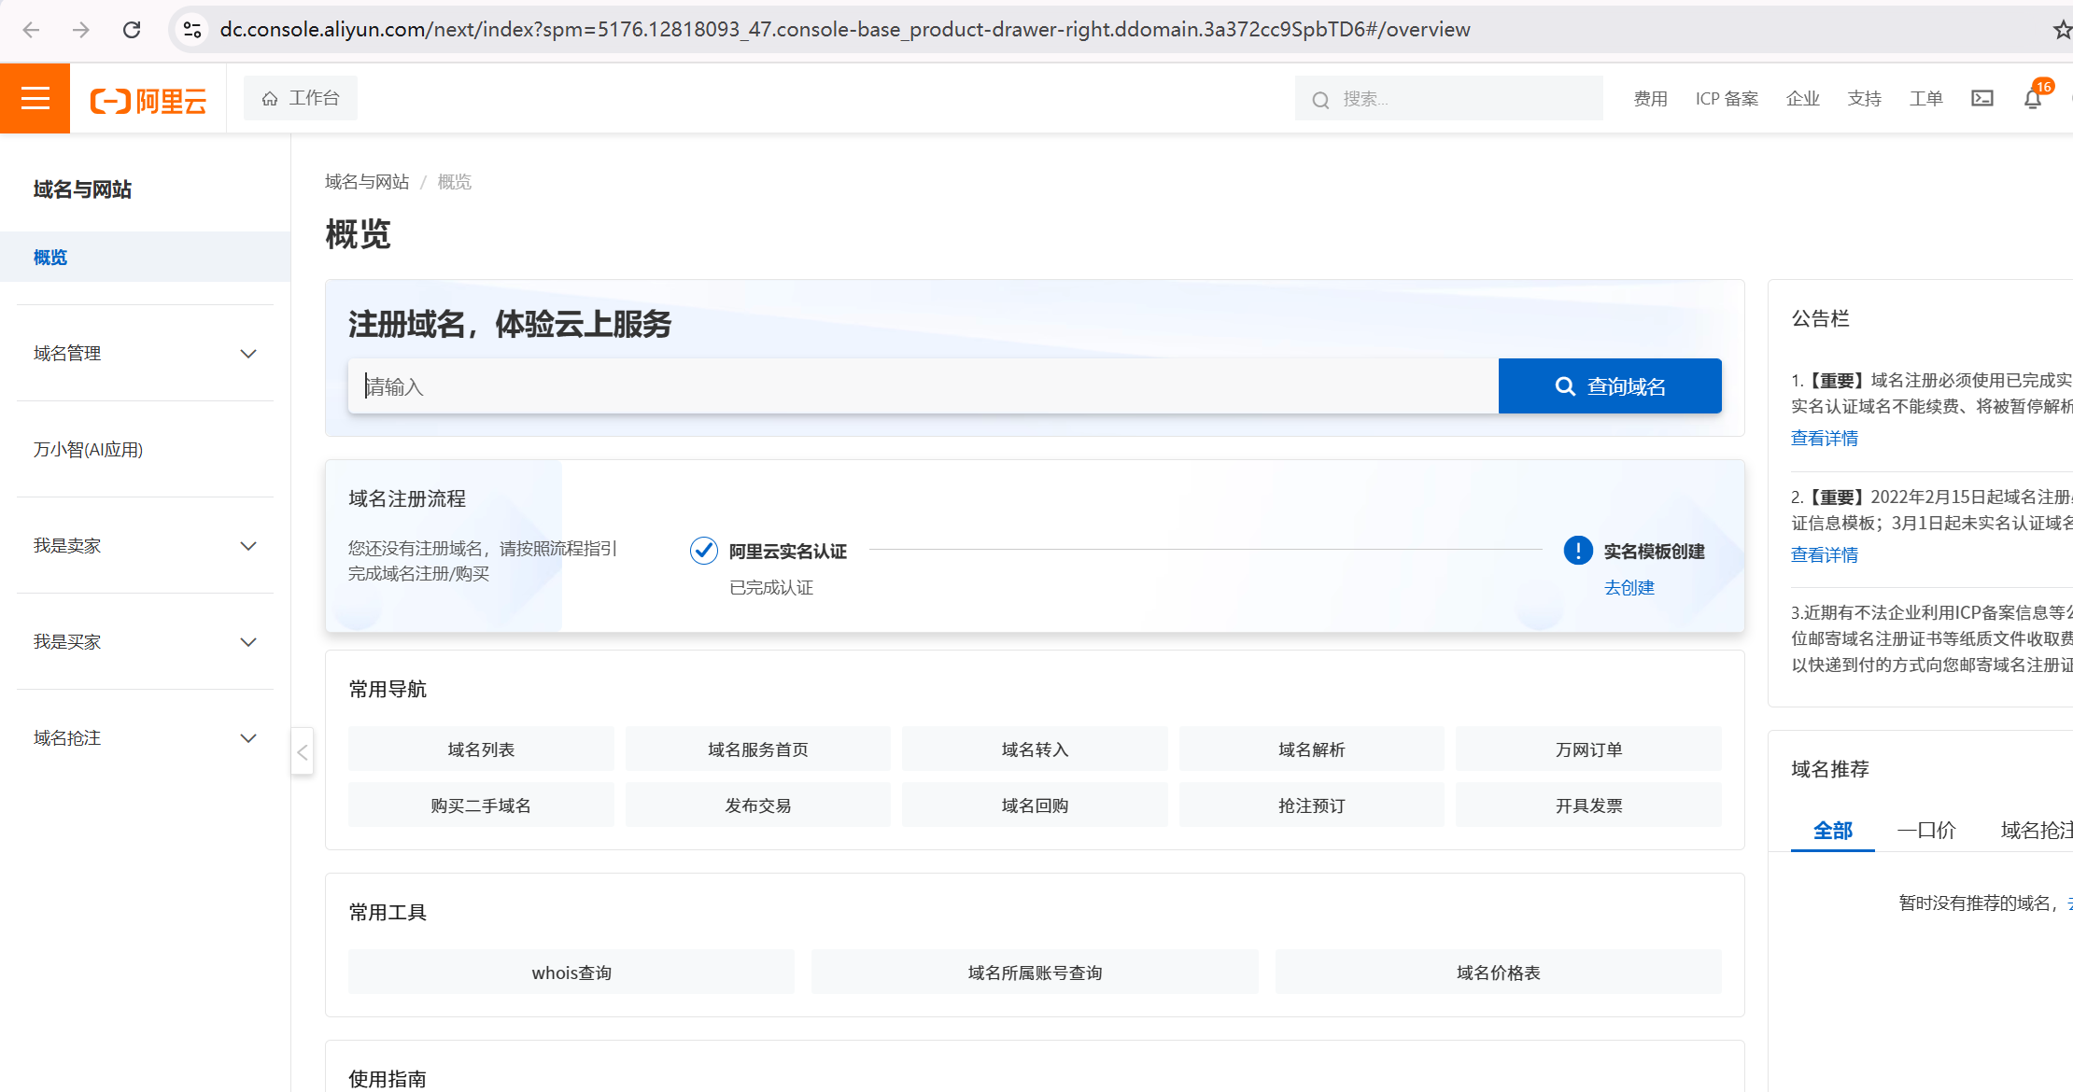The height and width of the screenshot is (1092, 2073).
Task: Open the ICP 备案 top menu
Action: (1727, 99)
